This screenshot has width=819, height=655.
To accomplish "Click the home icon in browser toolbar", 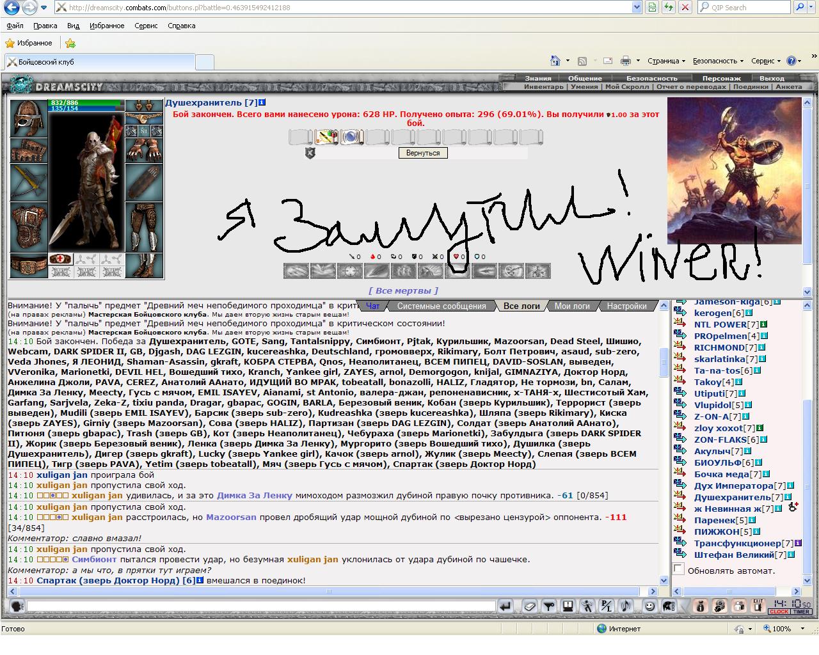I will 555,61.
